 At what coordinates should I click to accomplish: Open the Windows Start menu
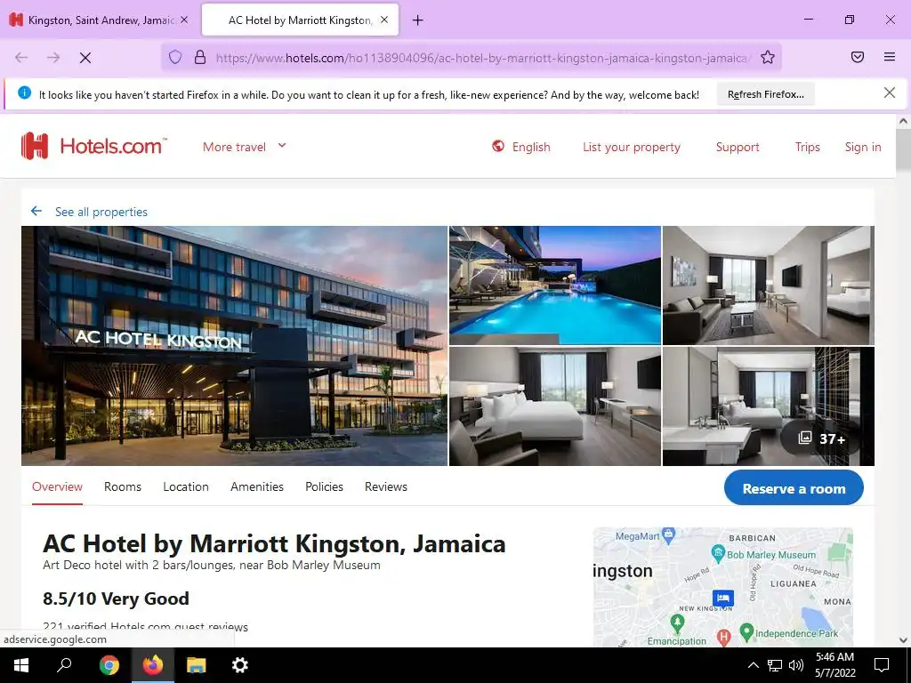(21, 665)
